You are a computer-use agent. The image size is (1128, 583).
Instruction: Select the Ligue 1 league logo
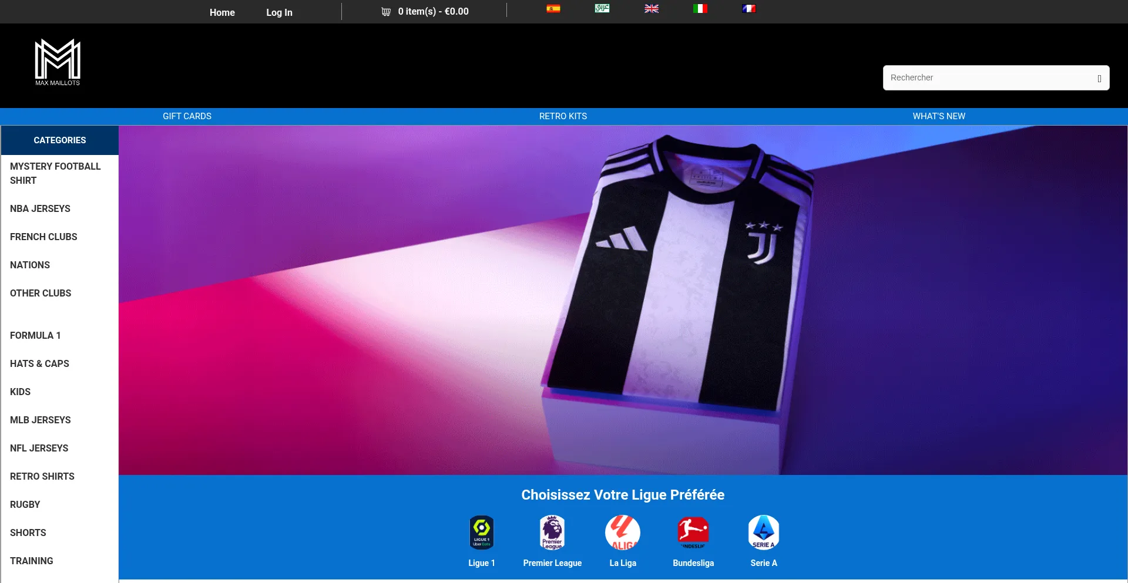pyautogui.click(x=482, y=532)
